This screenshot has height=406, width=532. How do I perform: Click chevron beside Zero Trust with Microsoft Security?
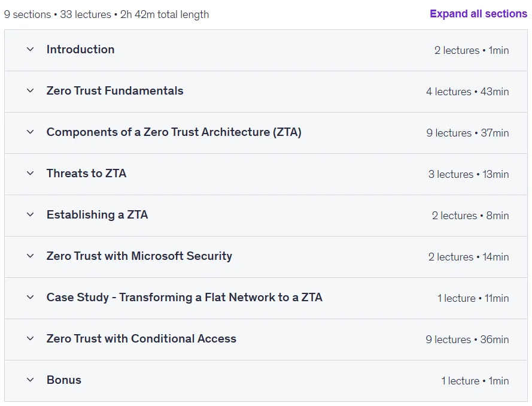click(x=30, y=256)
